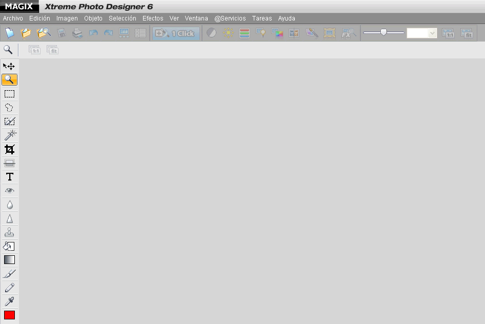Open the zoom percentage dropdown
Screen dimensions: 485x324
pyautogui.click(x=432, y=33)
